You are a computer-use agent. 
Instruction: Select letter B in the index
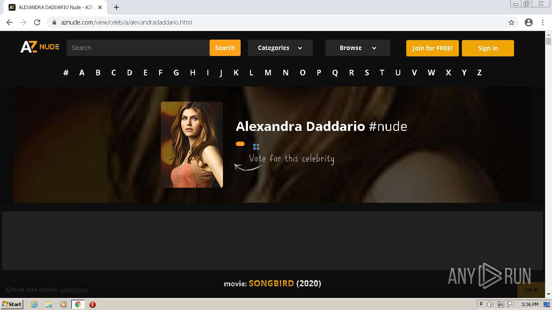coord(98,73)
